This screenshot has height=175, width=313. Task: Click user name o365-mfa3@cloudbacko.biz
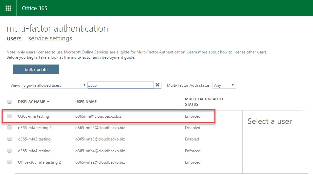(100, 139)
